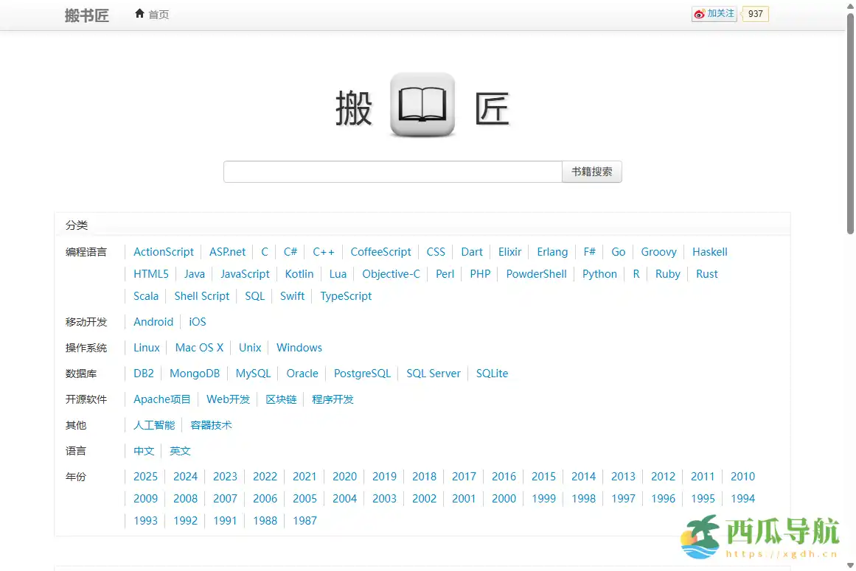The image size is (856, 571).
Task: Click the 书籍搜索 search button
Action: [x=591, y=171]
